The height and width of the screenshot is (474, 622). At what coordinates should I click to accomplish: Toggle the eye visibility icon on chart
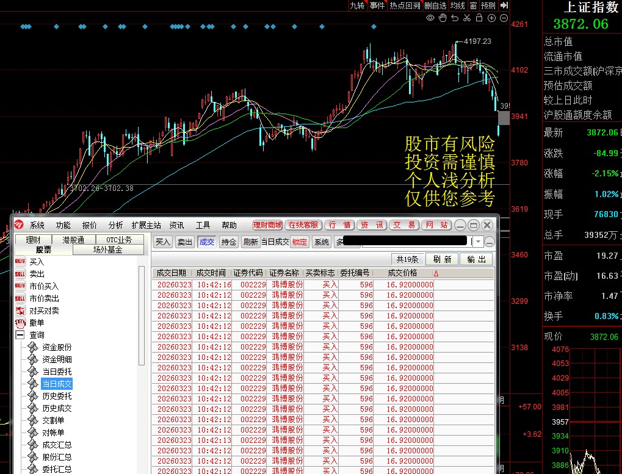pyautogui.click(x=430, y=18)
